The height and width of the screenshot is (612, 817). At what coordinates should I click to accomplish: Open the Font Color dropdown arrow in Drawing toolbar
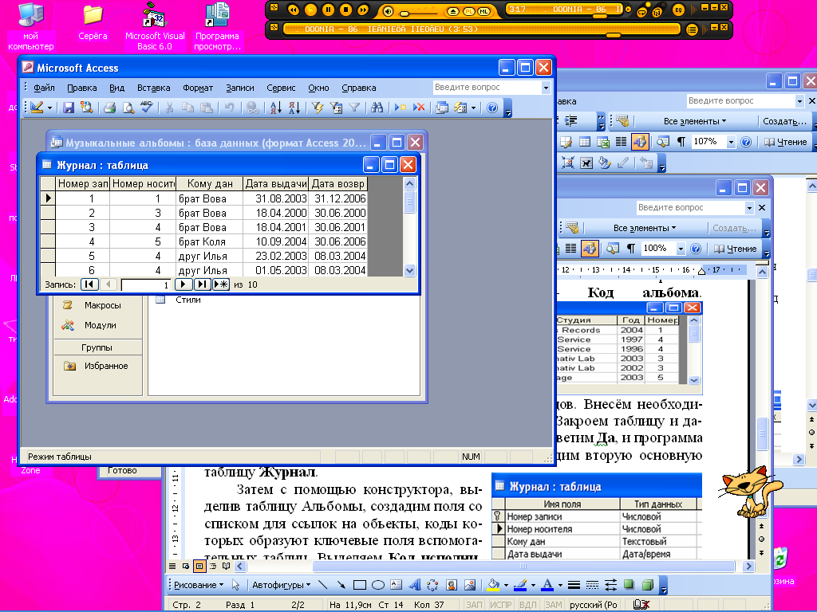[x=560, y=586]
